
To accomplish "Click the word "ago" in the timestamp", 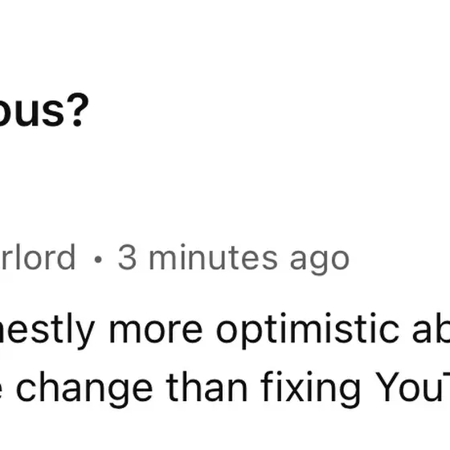I will tap(320, 262).
